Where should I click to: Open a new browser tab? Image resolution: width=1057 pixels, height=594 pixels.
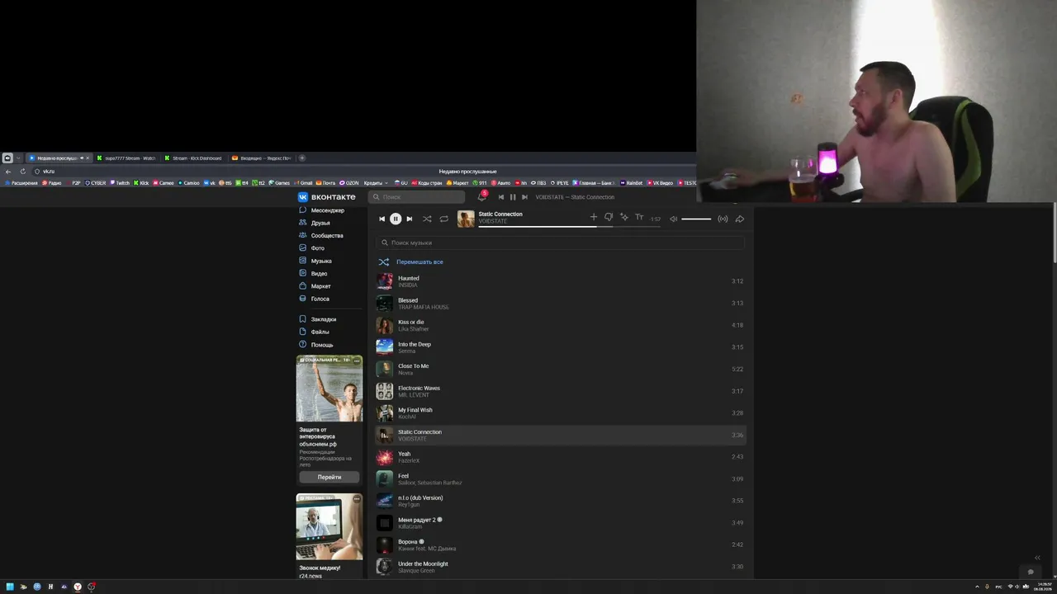tap(302, 158)
